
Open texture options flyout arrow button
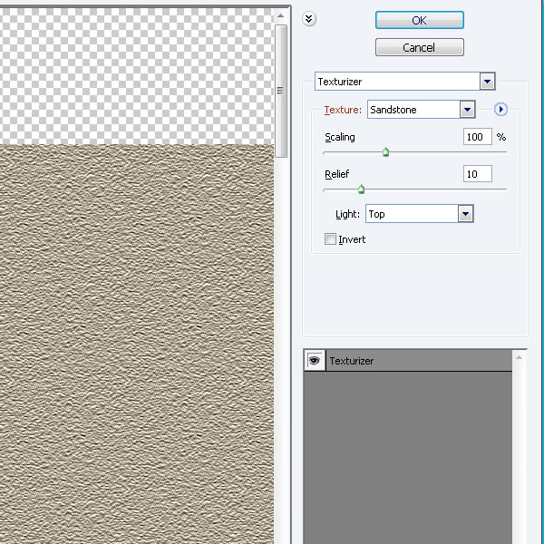coord(500,110)
